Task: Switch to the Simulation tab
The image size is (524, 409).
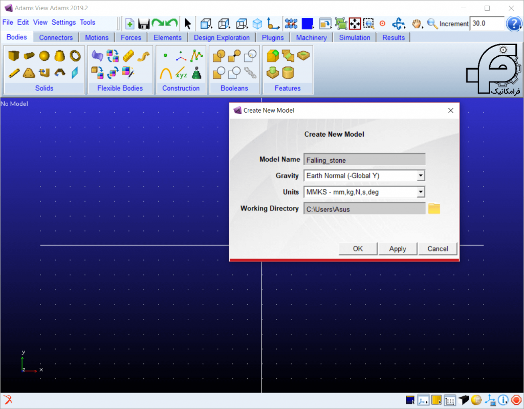Action: coord(355,37)
